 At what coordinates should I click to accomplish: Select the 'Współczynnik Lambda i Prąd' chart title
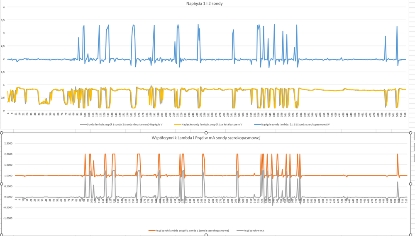(x=207, y=137)
